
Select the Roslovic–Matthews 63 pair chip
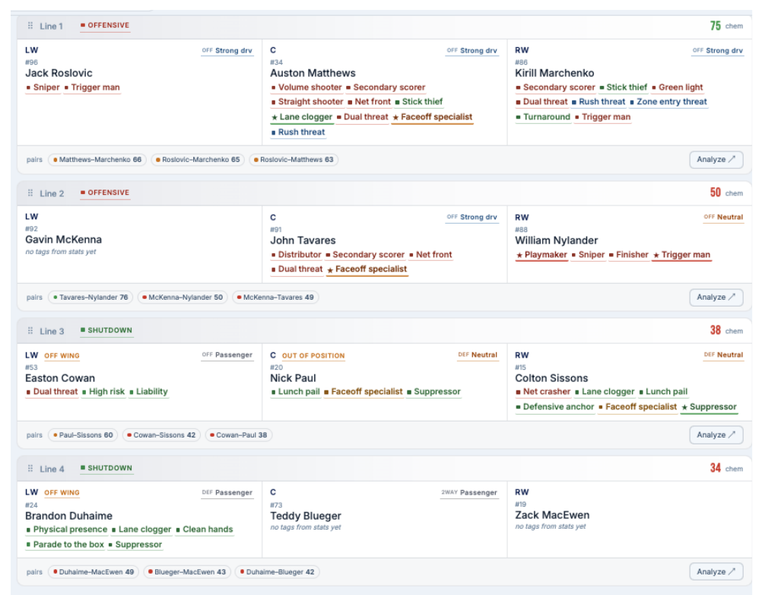294,160
